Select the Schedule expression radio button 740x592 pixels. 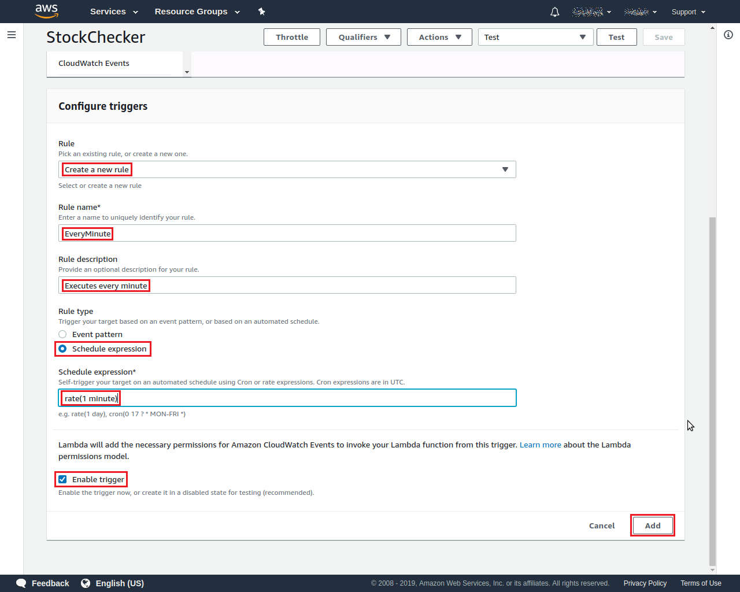tap(62, 349)
